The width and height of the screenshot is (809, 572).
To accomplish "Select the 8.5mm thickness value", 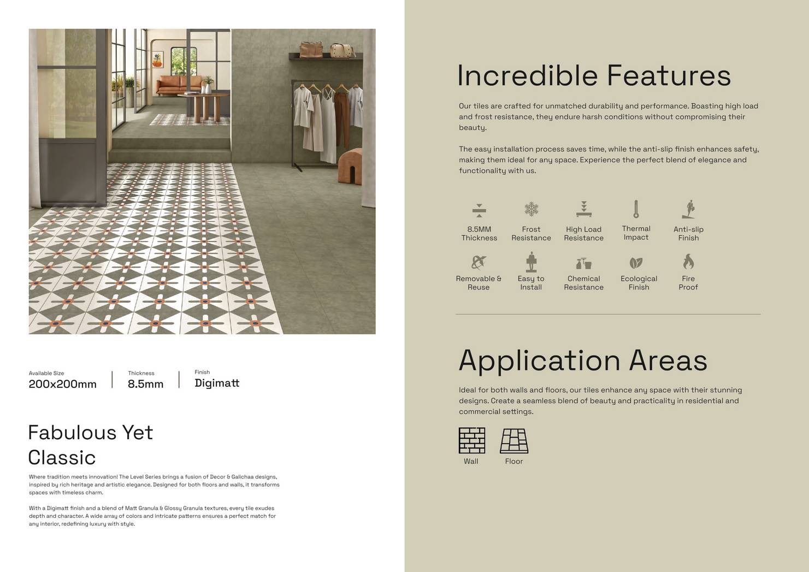I will click(x=145, y=384).
